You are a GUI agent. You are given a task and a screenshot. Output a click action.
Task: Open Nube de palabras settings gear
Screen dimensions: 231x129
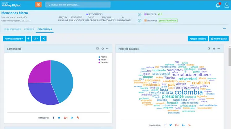(x=214, y=49)
